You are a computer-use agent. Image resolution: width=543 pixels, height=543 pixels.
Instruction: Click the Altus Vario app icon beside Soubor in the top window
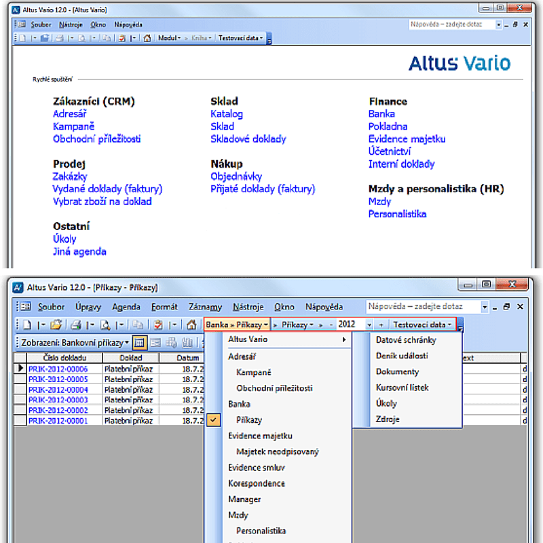[x=20, y=24]
